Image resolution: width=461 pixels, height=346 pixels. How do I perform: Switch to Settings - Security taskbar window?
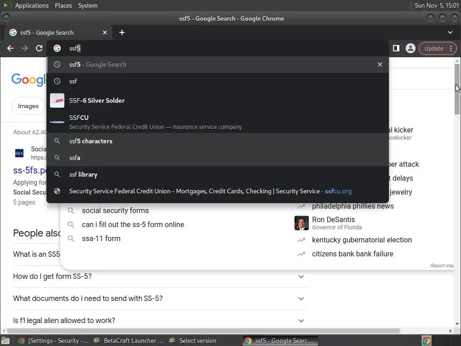54,341
